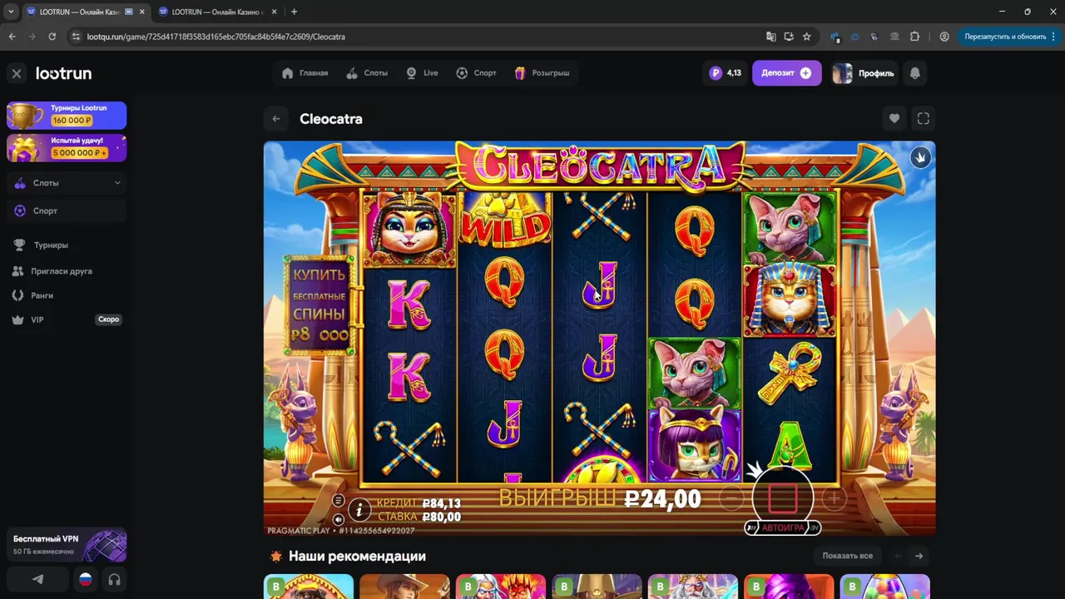The height and width of the screenshot is (599, 1065).
Task: Open the first recommended game thumbnail
Action: tap(309, 587)
